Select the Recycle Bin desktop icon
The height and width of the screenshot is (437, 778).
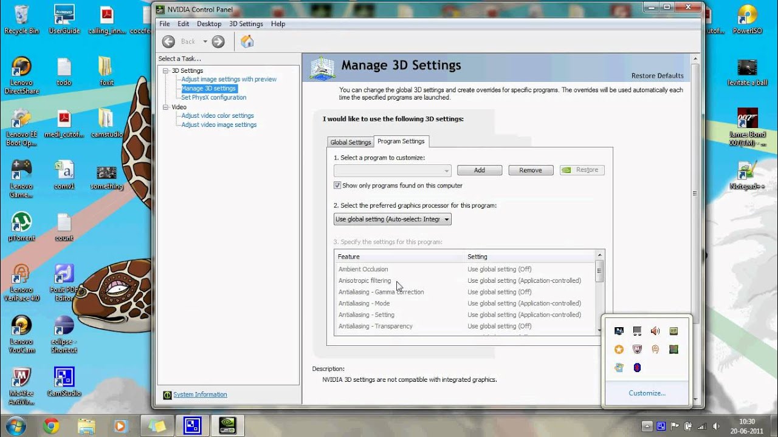[21, 19]
